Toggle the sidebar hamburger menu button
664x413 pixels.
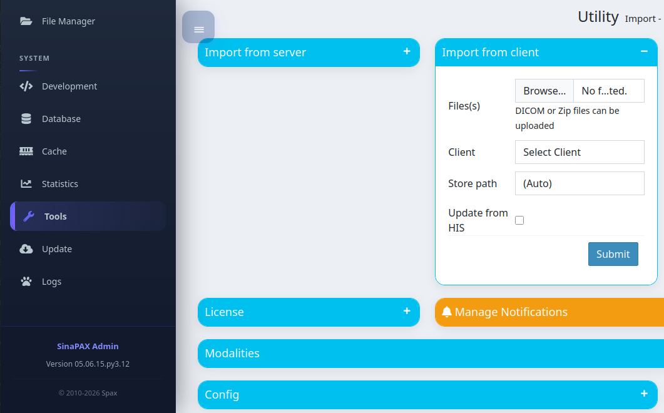[198, 27]
